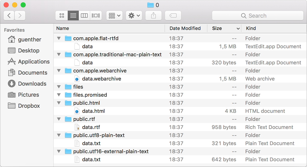Image resolution: width=307 pixels, height=167 pixels.
Task: Open Pictures in the sidebar
Action: pos(24,95)
